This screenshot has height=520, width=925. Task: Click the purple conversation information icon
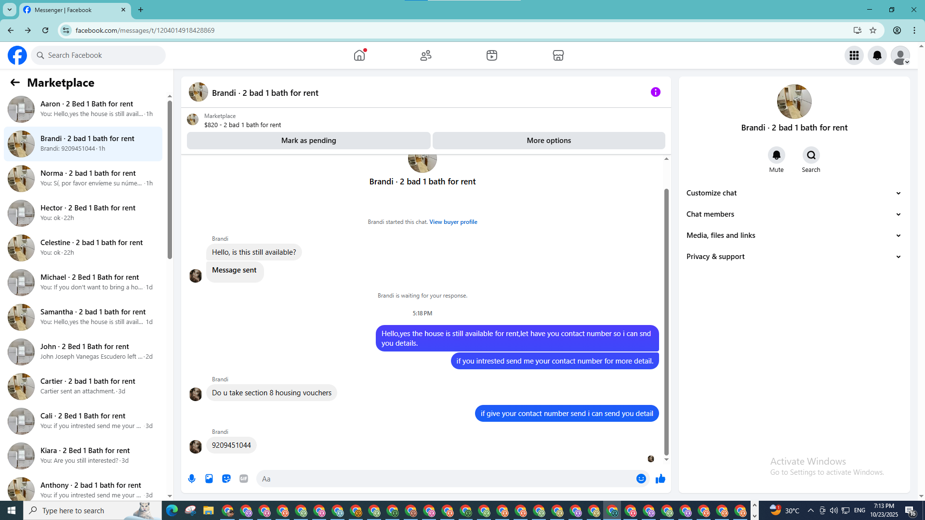655,92
